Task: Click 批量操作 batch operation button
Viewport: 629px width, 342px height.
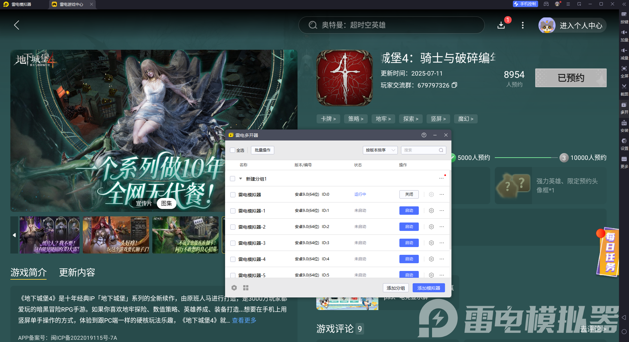Action: 263,150
